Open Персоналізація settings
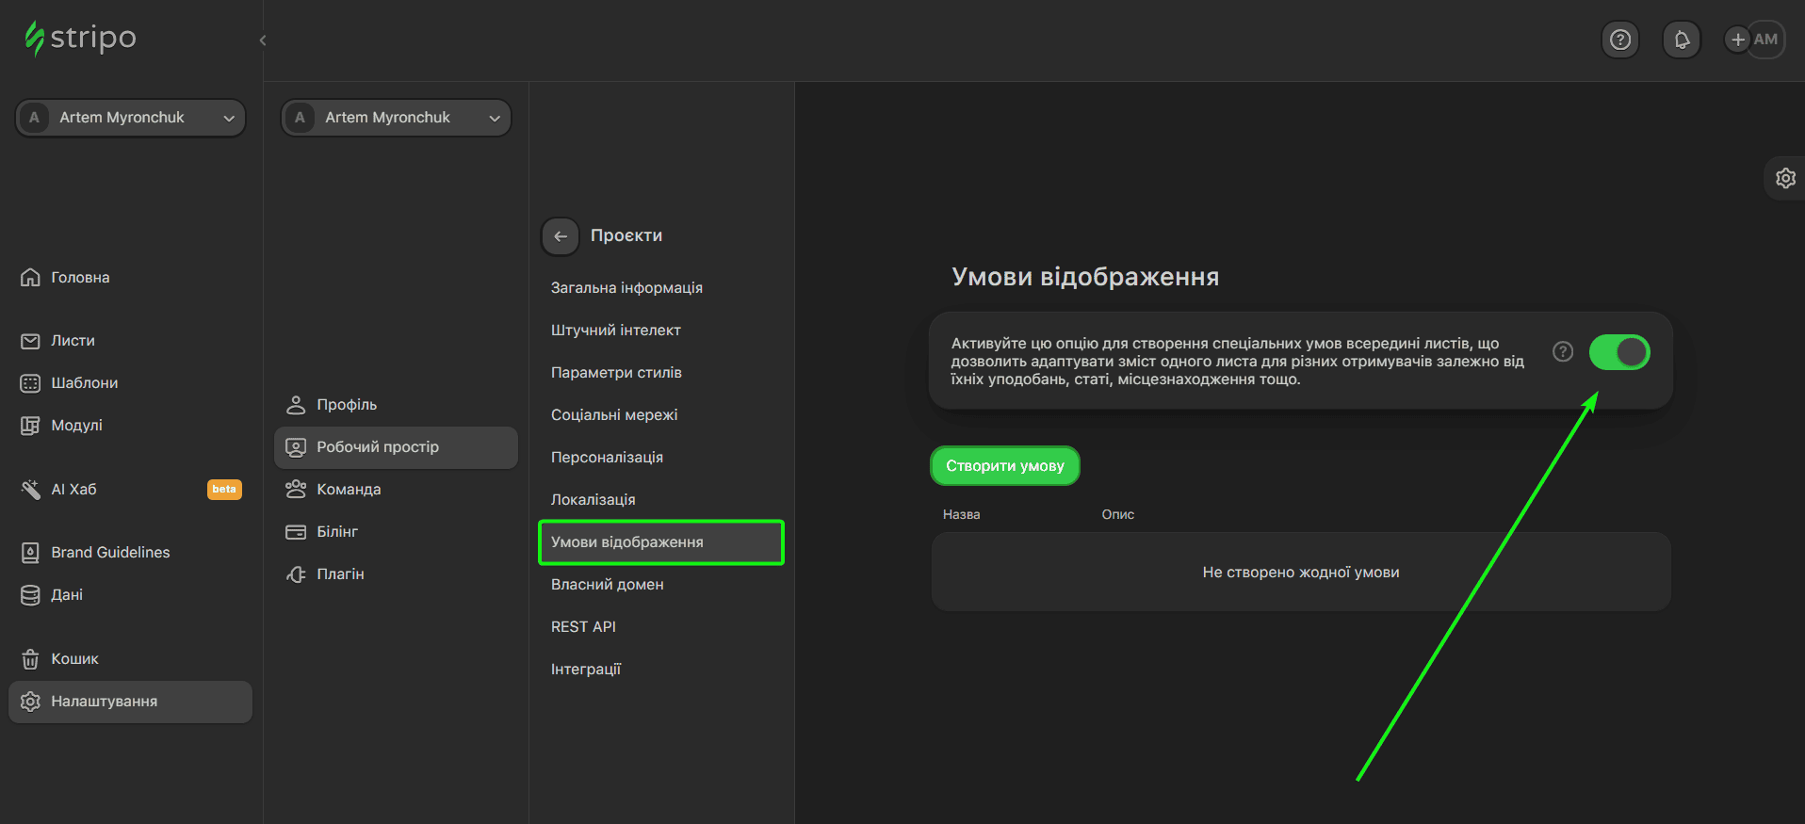This screenshot has height=824, width=1805. (607, 458)
